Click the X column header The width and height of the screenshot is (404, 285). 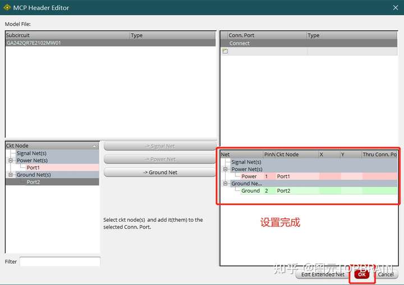(x=329, y=155)
